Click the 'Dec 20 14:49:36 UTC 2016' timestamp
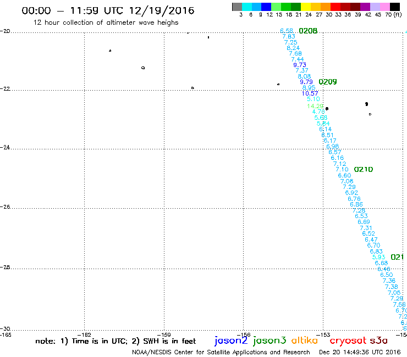 coord(360,353)
